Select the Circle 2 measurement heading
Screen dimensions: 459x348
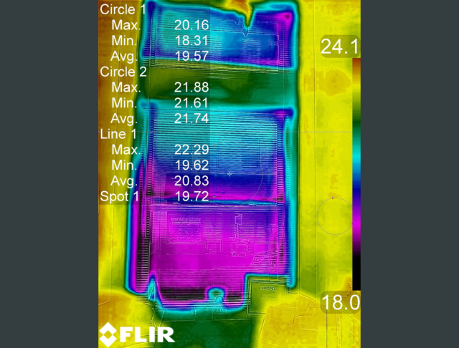click(123, 72)
